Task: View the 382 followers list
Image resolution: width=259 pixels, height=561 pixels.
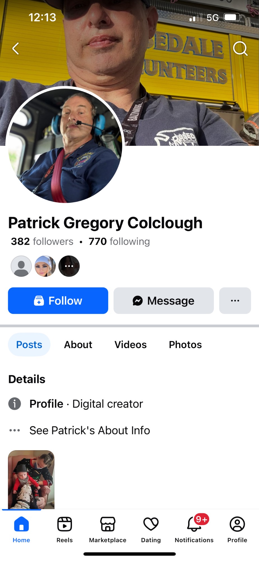Action: pos(42,242)
